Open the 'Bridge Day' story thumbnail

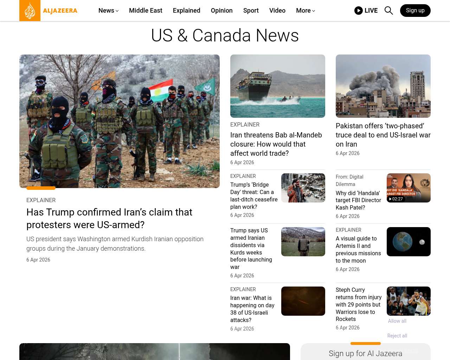coord(303,188)
